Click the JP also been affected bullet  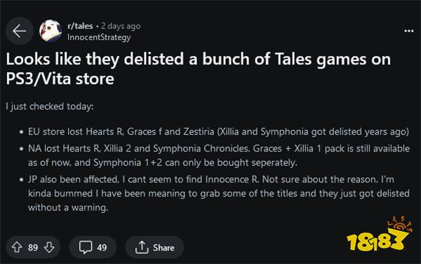(219, 193)
